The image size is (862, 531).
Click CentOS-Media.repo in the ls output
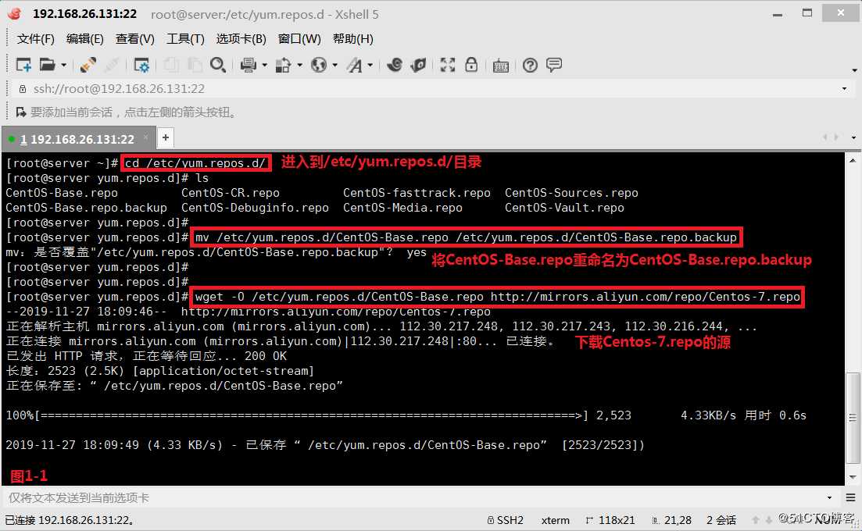tap(403, 208)
